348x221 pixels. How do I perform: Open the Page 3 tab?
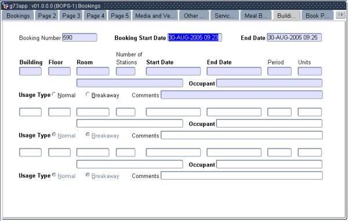(71, 16)
